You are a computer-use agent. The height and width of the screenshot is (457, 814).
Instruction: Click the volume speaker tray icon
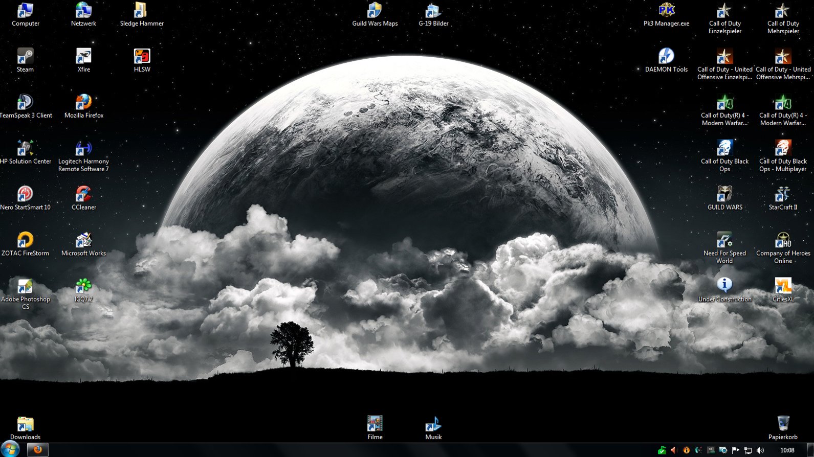pos(760,450)
